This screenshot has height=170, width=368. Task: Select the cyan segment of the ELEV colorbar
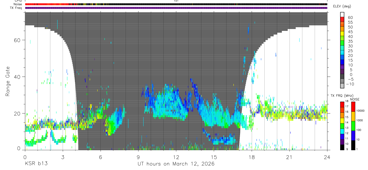[x=342, y=52]
